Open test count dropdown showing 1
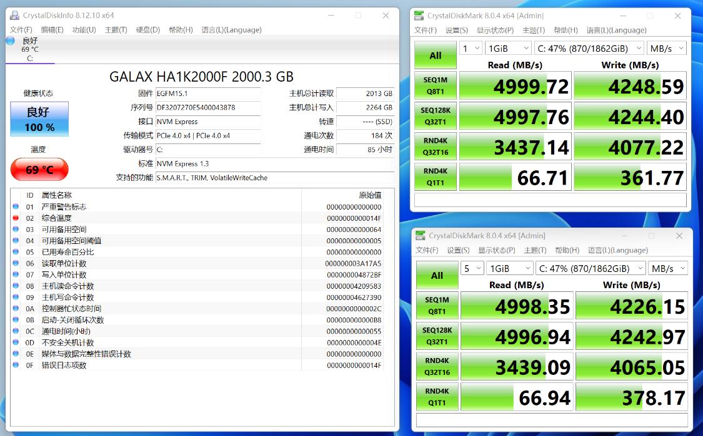The width and height of the screenshot is (703, 436). click(471, 49)
